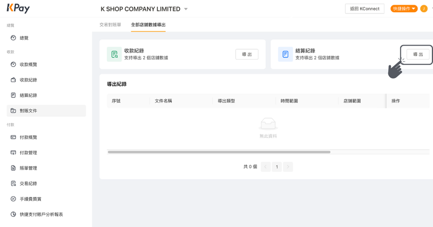Click the 對賬文件 folder icon

click(x=13, y=110)
